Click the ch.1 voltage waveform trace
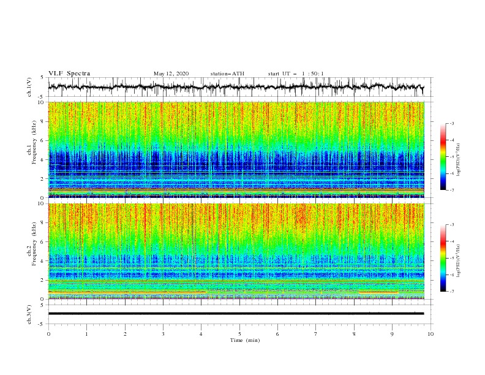Image resolution: width=485 pixels, height=375 pixels. [236, 87]
